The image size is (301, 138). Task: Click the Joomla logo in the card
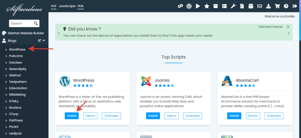(x=146, y=81)
